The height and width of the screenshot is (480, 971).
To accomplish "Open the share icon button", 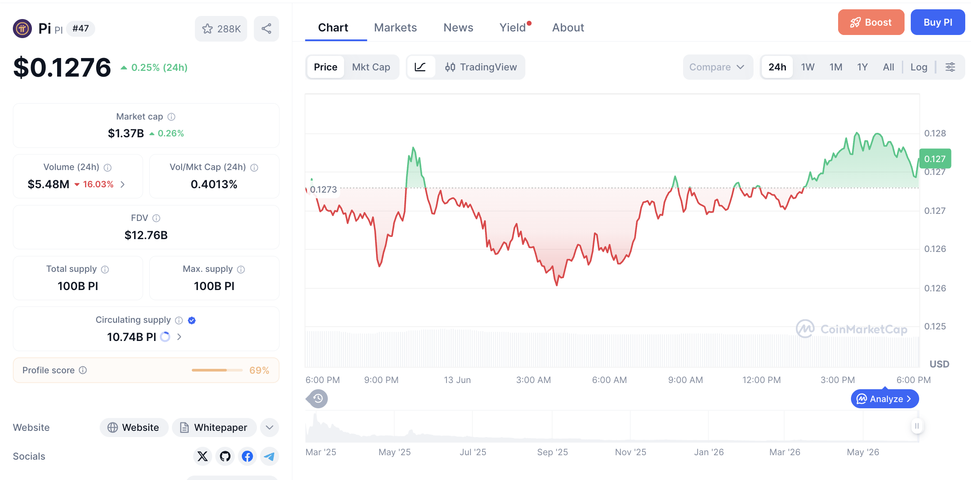I will 266,29.
